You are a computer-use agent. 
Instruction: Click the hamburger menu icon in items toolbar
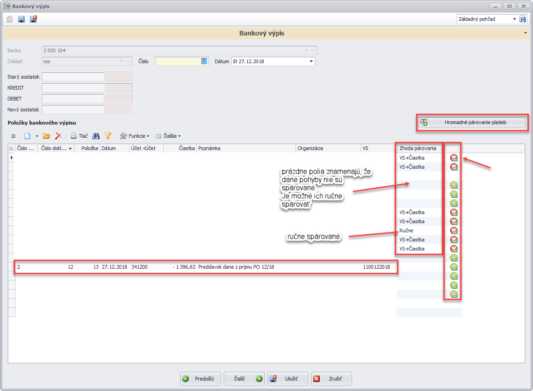click(13, 136)
